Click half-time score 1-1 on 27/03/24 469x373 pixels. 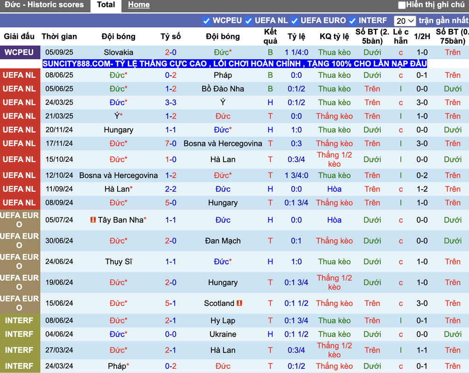pos(422,350)
